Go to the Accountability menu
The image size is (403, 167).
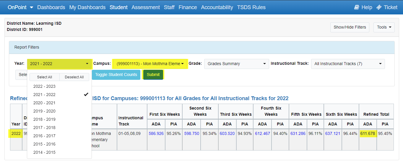pos(217,7)
